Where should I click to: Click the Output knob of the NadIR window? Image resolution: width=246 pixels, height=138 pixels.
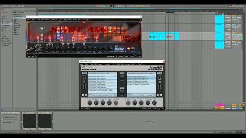(x=158, y=108)
